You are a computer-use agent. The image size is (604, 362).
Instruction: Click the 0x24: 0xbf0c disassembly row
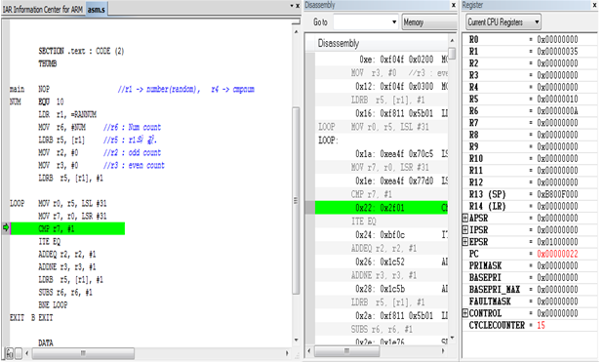point(382,234)
